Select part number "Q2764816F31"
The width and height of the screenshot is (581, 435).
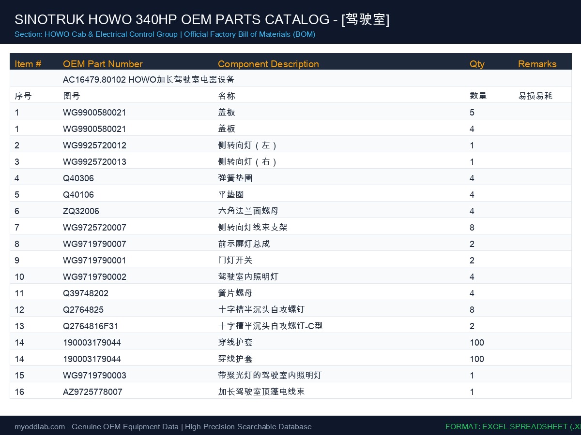coord(91,326)
